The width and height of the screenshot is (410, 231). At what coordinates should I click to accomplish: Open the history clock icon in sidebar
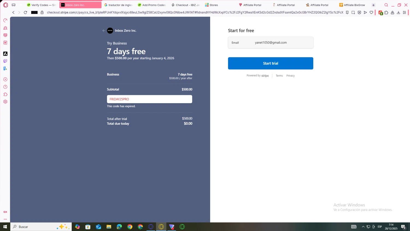[x=5, y=87]
